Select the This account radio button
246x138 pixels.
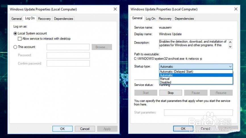pos(15,47)
